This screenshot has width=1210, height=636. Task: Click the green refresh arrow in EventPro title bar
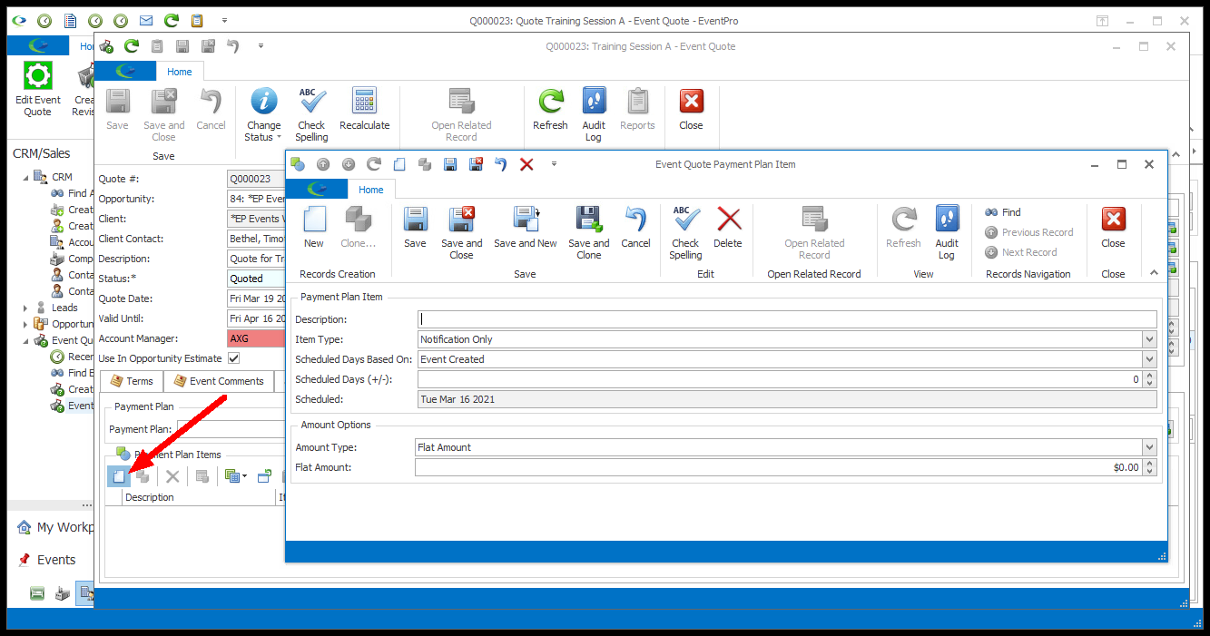click(x=172, y=20)
